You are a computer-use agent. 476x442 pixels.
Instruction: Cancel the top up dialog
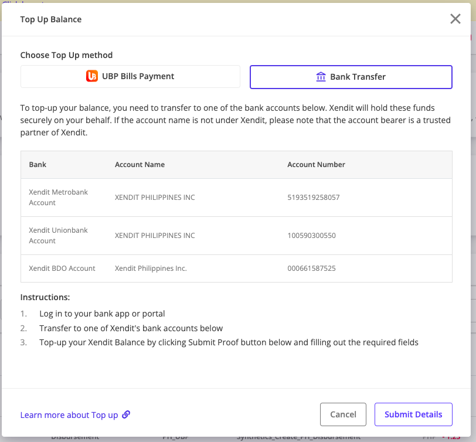pyautogui.click(x=343, y=414)
